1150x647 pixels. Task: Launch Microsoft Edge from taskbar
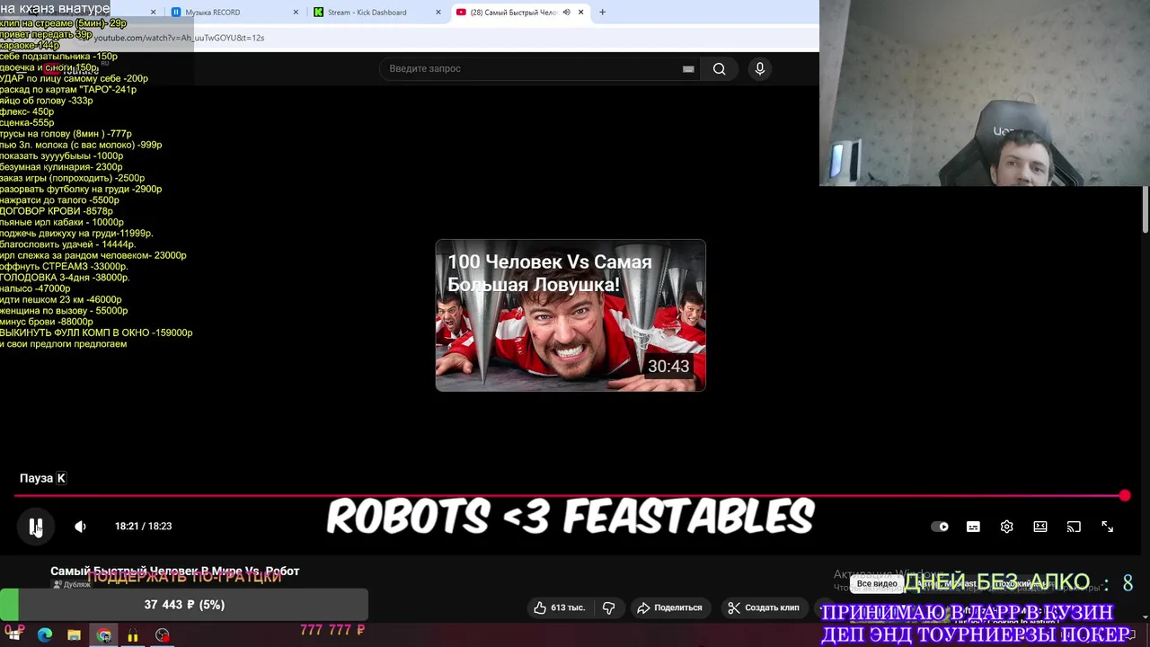[45, 635]
